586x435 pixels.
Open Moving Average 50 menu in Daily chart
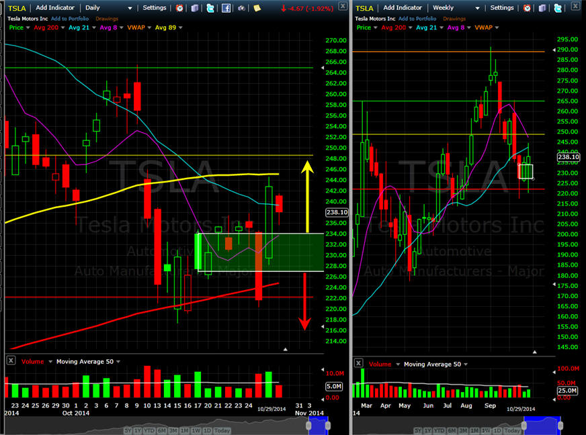(118, 361)
